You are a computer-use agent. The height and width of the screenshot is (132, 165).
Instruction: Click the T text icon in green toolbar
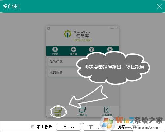(x=91, y=50)
